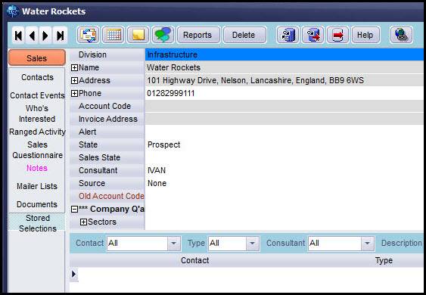Open the speech bubbles chat icon
The height and width of the screenshot is (295, 426).
coord(163,35)
